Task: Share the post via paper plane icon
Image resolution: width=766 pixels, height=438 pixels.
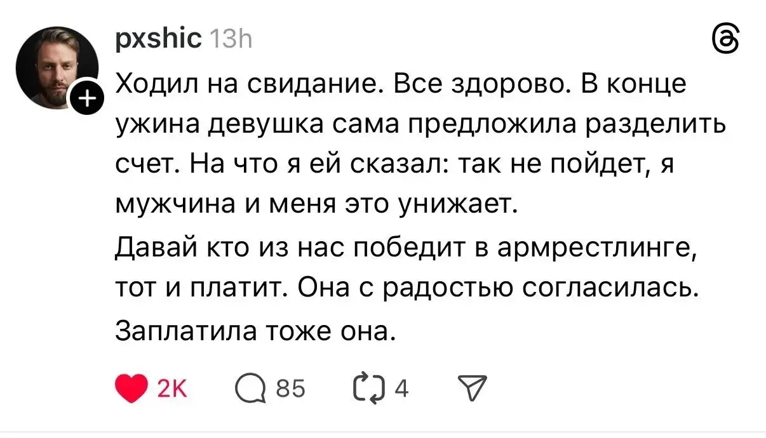Action: point(471,388)
